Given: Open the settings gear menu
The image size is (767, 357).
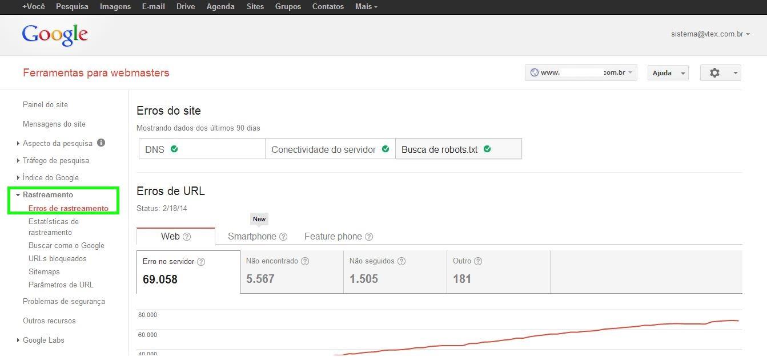Looking at the screenshot, I should pos(720,73).
